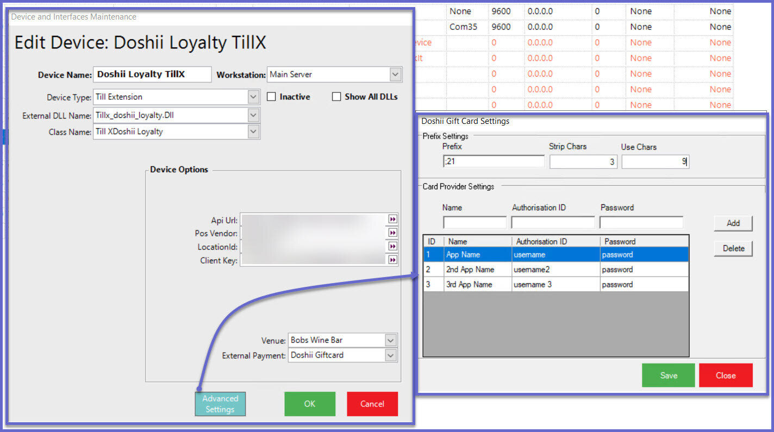This screenshot has width=774, height=432.
Task: Expand the Class Name dropdown
Action: pos(253,132)
